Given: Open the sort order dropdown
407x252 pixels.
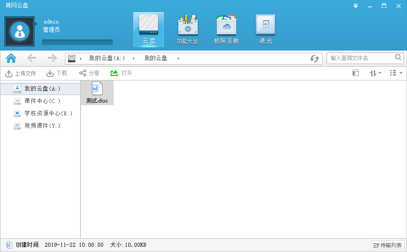Looking at the screenshot, I should (x=375, y=73).
